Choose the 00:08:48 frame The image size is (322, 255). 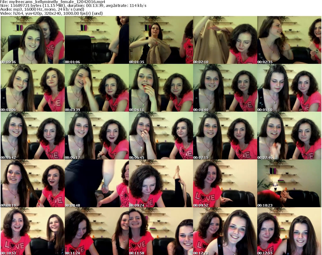pyautogui.click(x=97, y=183)
